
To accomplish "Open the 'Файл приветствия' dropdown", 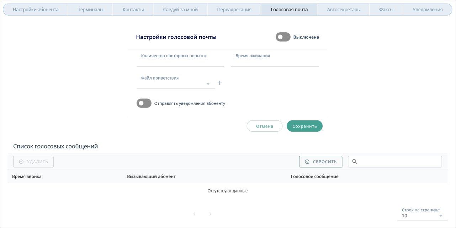I will point(176,84).
